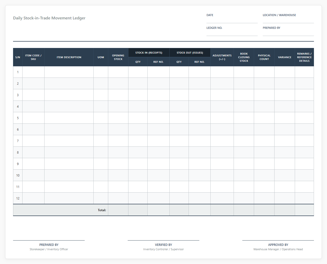Click the S/N column header

(18, 57)
